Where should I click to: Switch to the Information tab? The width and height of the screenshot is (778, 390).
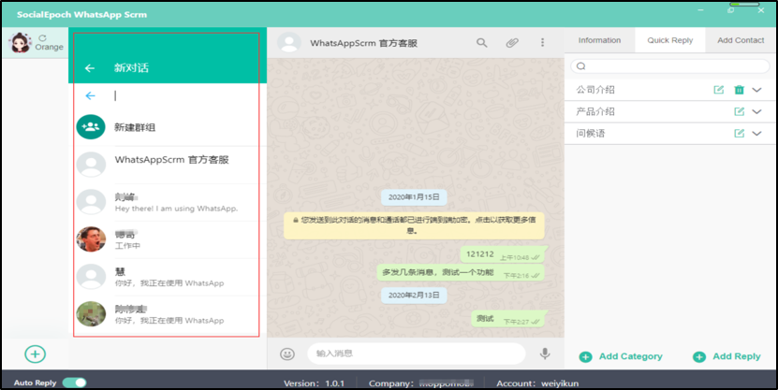(x=599, y=40)
